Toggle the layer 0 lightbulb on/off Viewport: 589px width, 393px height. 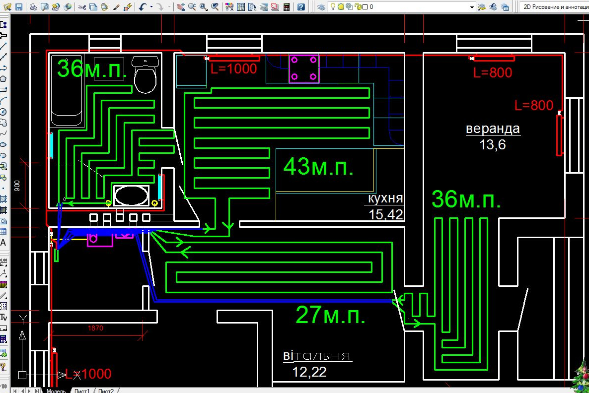[x=333, y=6]
